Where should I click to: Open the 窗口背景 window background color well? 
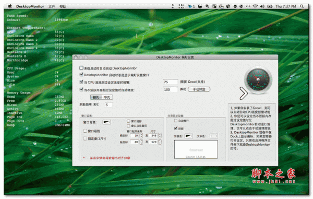tap(106, 122)
